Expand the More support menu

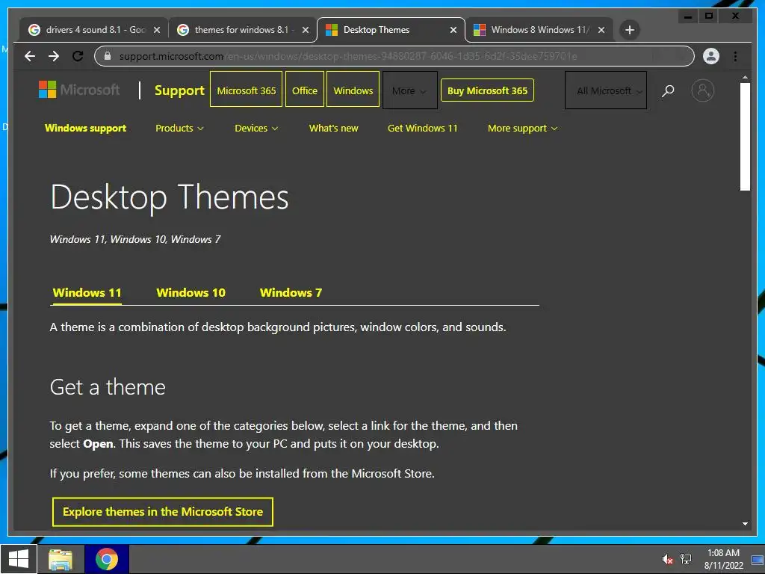click(522, 129)
